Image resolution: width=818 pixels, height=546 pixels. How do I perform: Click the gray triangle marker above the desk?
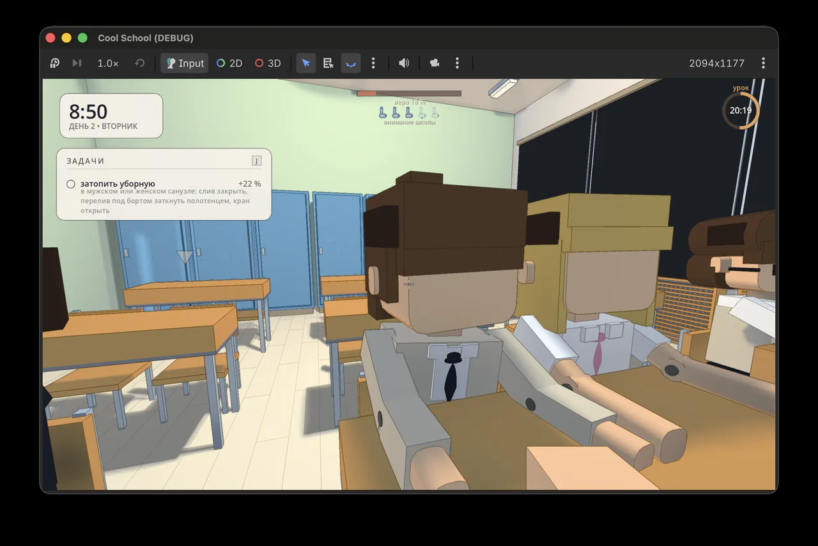185,257
